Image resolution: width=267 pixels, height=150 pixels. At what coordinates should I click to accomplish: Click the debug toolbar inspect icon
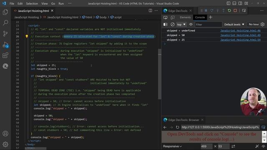point(244,10)
